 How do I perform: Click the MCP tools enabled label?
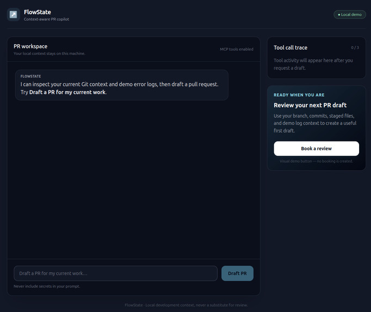237,49
